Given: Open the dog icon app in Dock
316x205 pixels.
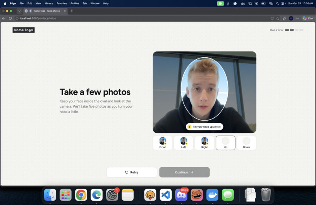Looking at the screenshot, I should coord(150,195).
